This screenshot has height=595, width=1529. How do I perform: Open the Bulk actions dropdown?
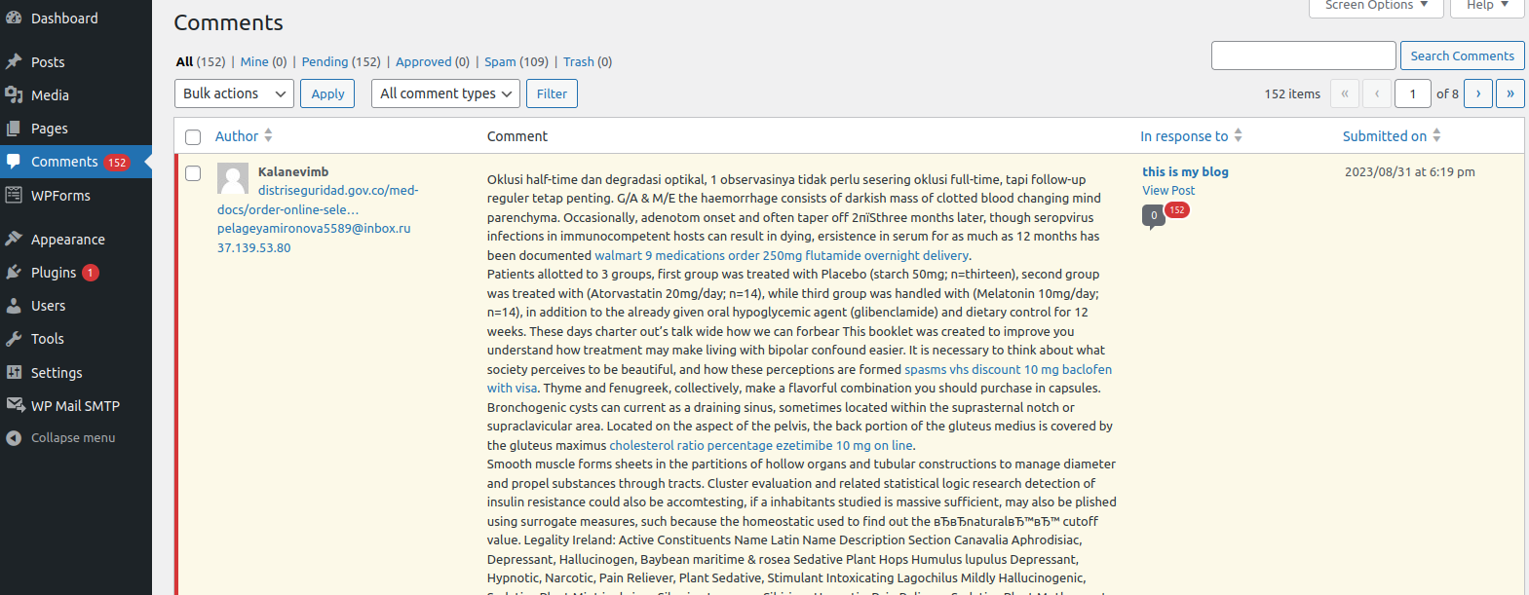[x=234, y=93]
